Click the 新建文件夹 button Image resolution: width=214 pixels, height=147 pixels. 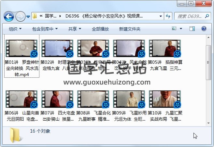(x=130, y=29)
